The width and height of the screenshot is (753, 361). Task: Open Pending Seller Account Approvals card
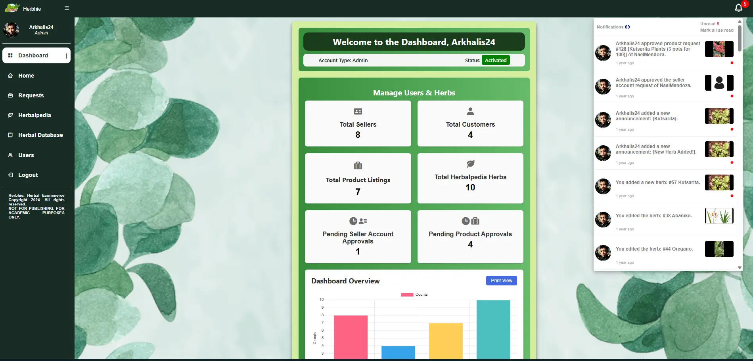pyautogui.click(x=358, y=237)
